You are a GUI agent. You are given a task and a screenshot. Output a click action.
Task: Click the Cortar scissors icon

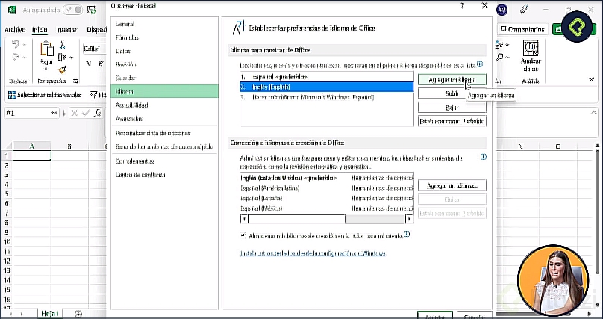pos(62,45)
